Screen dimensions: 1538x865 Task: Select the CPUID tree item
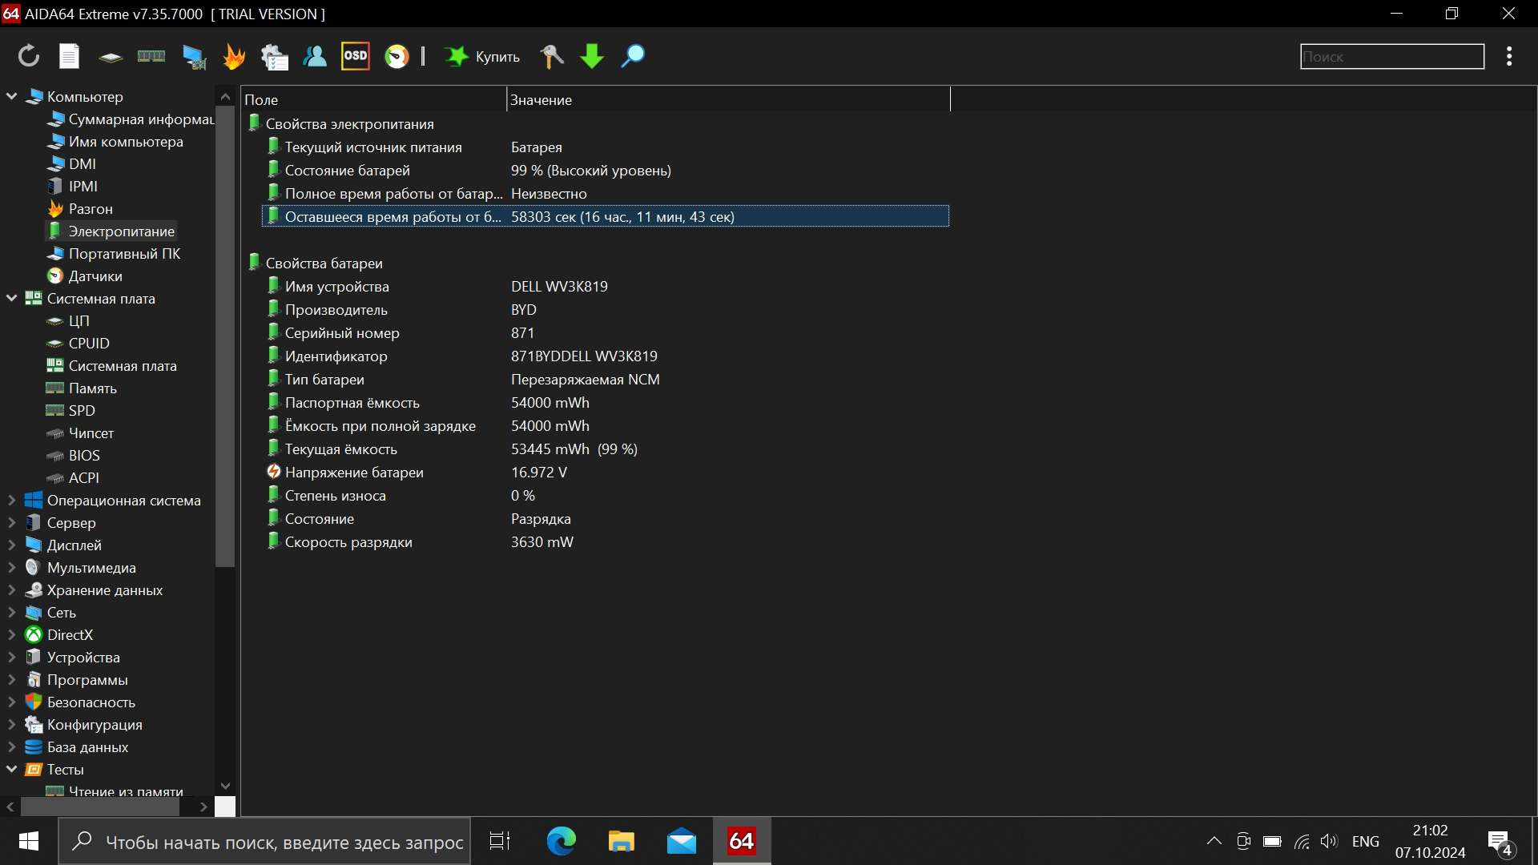[89, 344]
